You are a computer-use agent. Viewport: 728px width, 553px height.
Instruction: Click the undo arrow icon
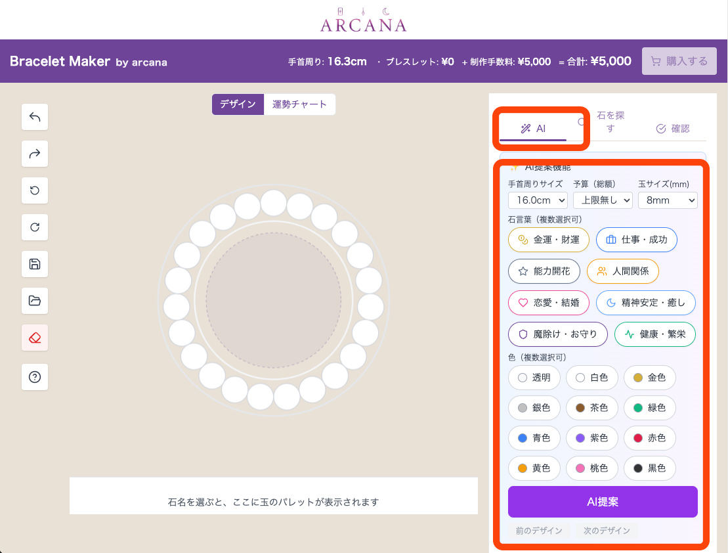pos(35,118)
